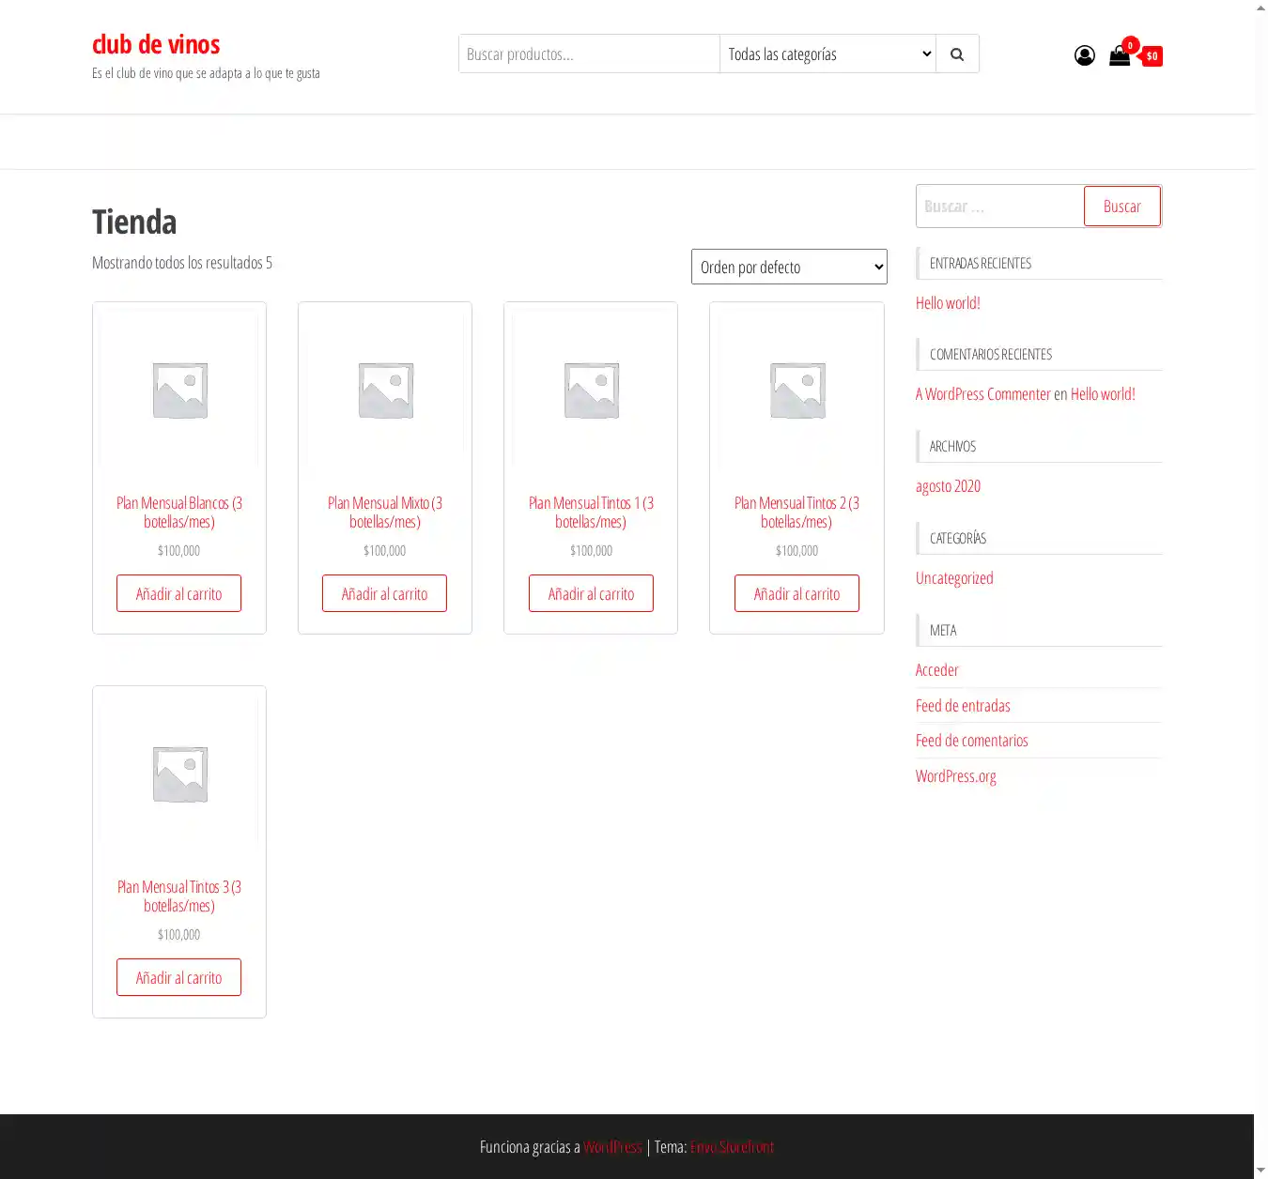
Task: Focus the sidebar Buscar text field
Action: tap(999, 207)
